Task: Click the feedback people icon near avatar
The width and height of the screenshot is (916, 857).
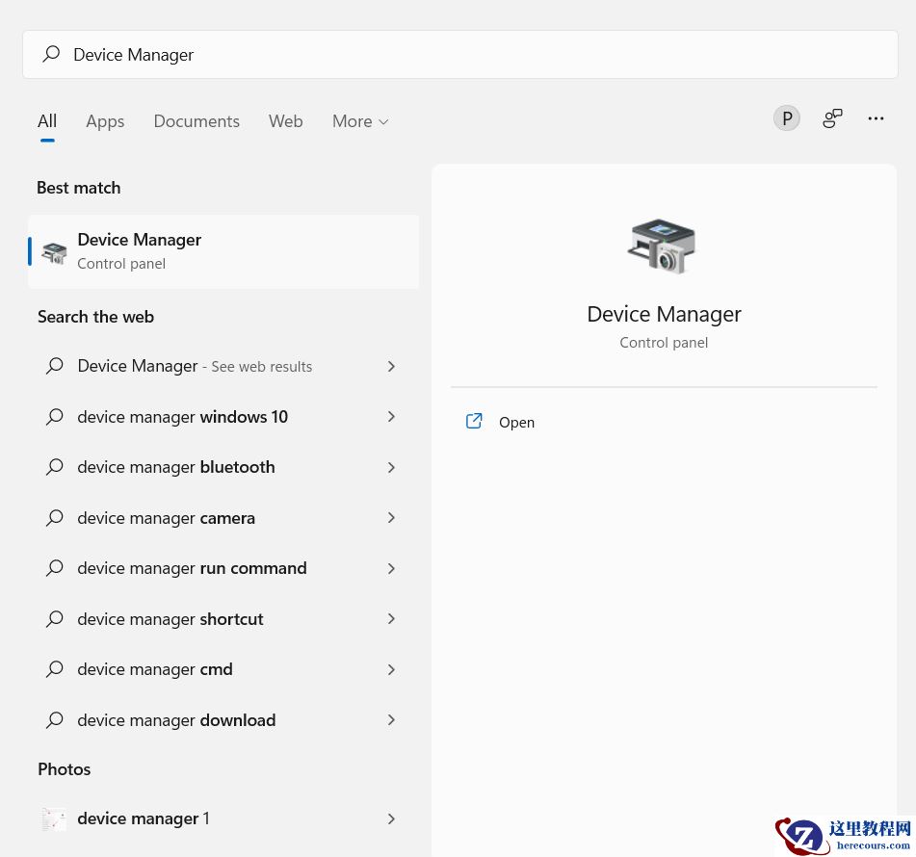Action: coord(832,118)
